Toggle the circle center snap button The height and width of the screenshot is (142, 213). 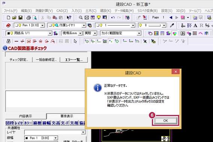click(x=87, y=41)
